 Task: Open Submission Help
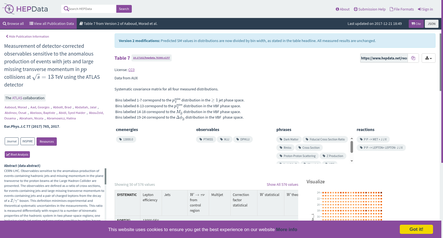pyautogui.click(x=370, y=9)
